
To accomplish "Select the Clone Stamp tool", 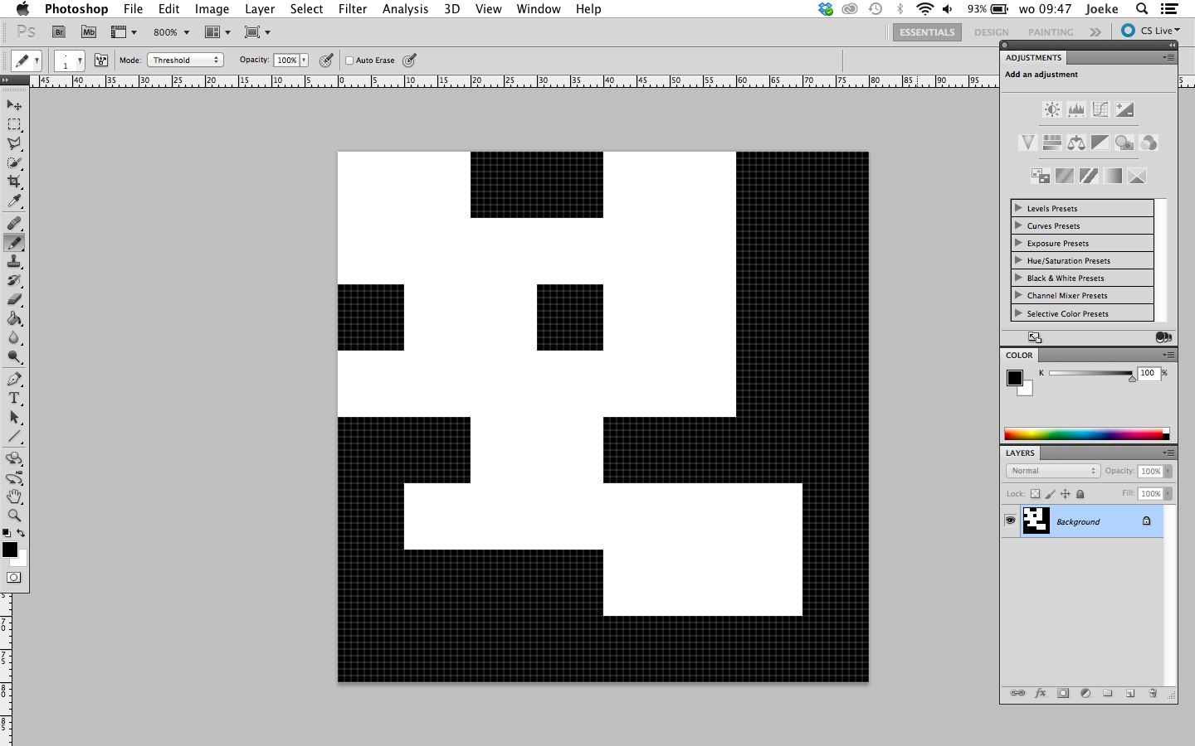I will [x=14, y=261].
